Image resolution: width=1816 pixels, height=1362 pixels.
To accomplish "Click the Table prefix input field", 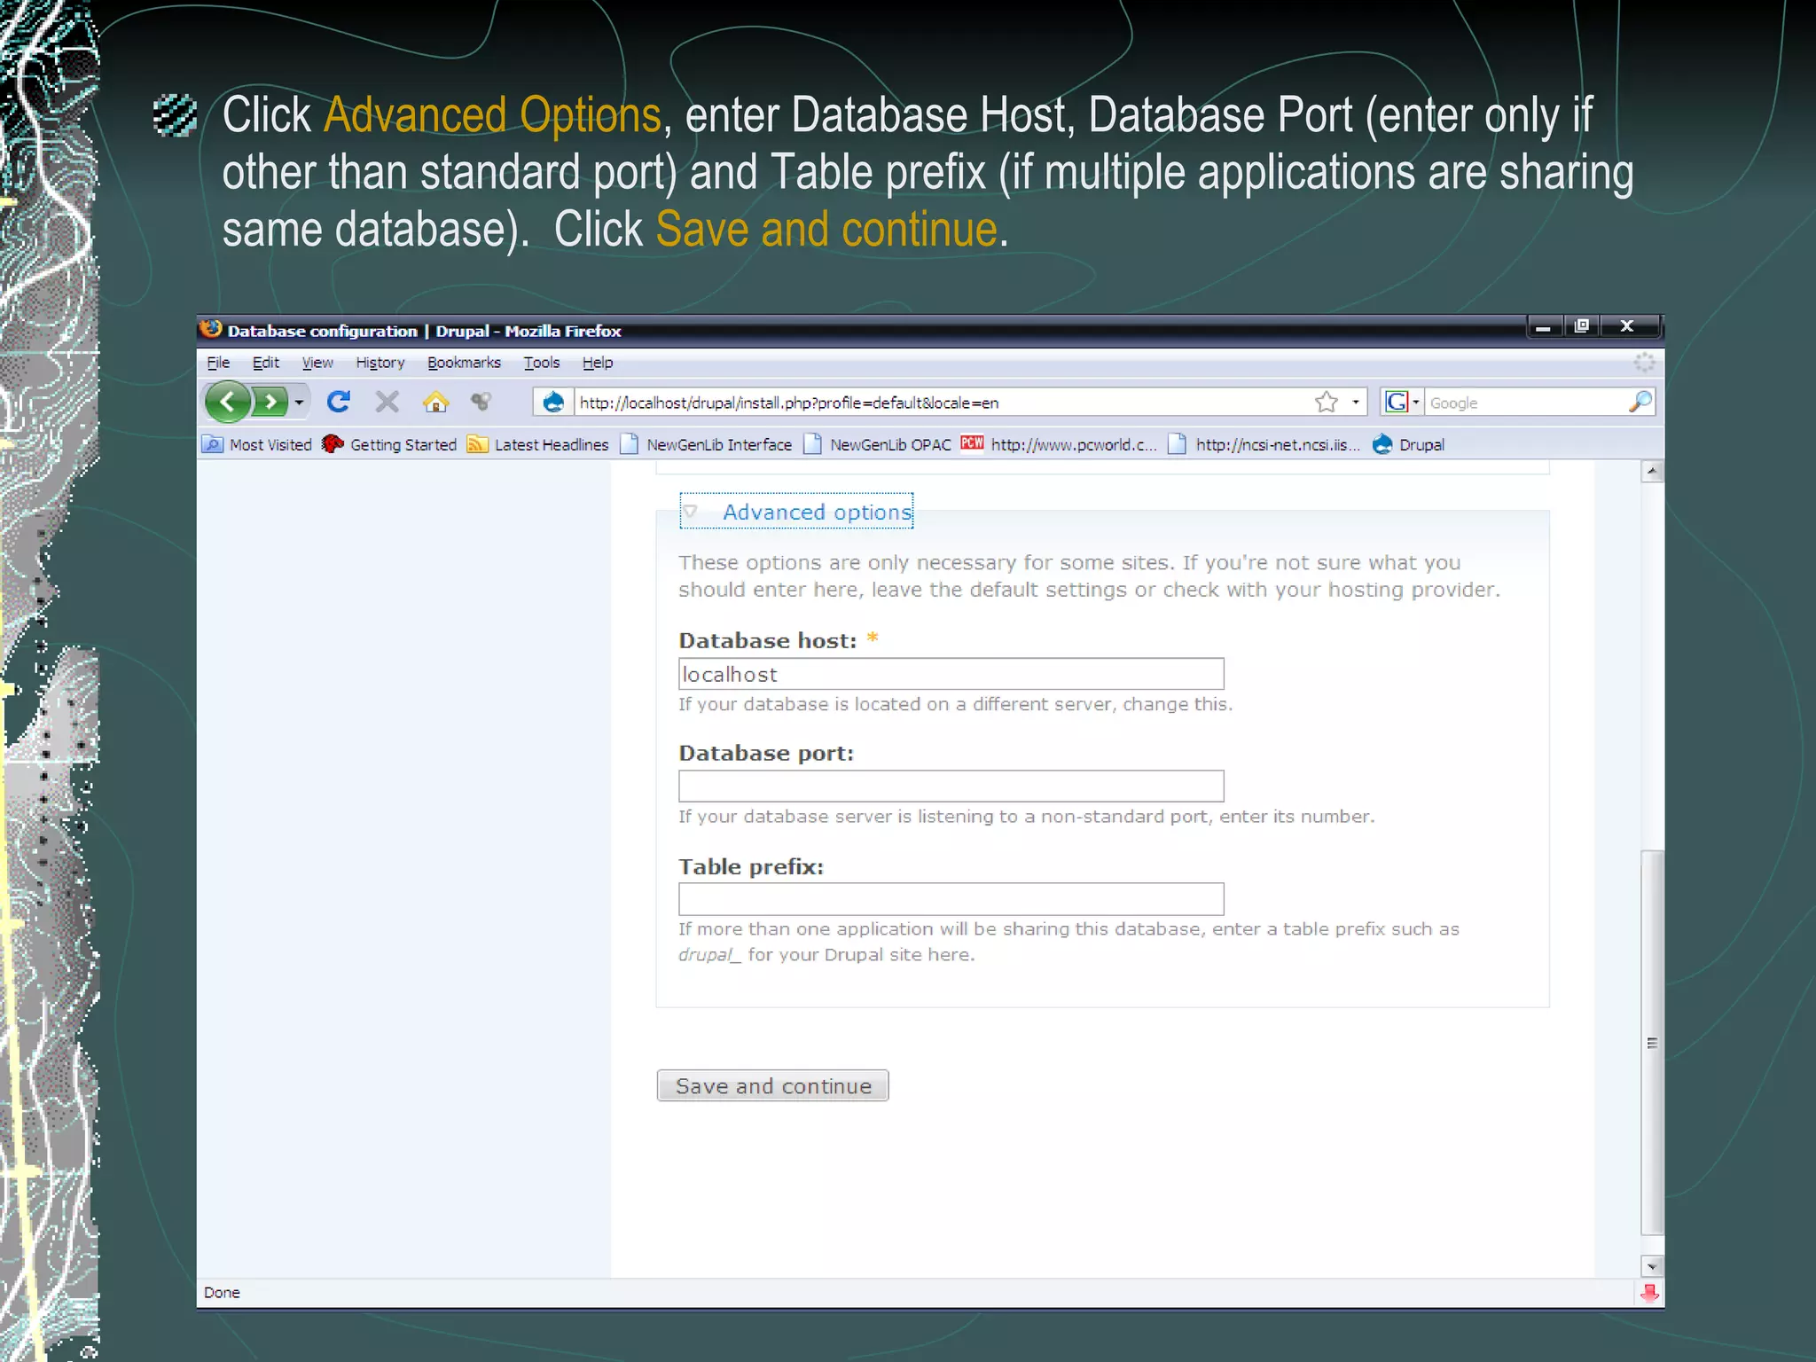I will (951, 899).
